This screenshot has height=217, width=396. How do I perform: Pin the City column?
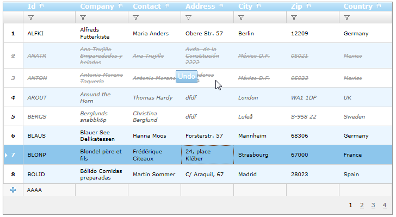tap(258, 5)
